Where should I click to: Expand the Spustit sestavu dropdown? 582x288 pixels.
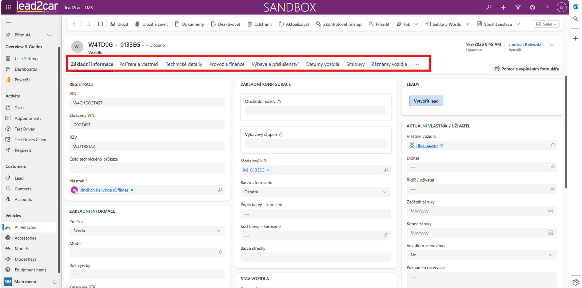pyautogui.click(x=518, y=24)
